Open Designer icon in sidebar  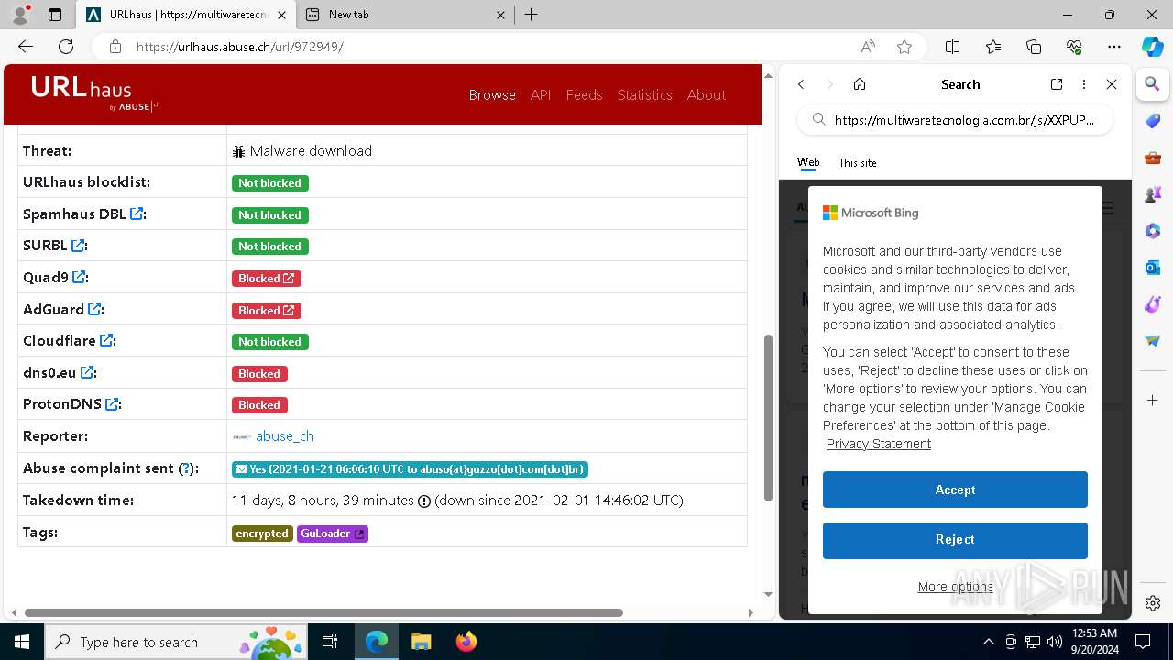click(x=1153, y=304)
